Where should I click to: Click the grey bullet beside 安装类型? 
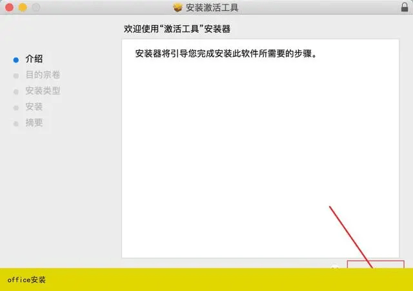16,91
